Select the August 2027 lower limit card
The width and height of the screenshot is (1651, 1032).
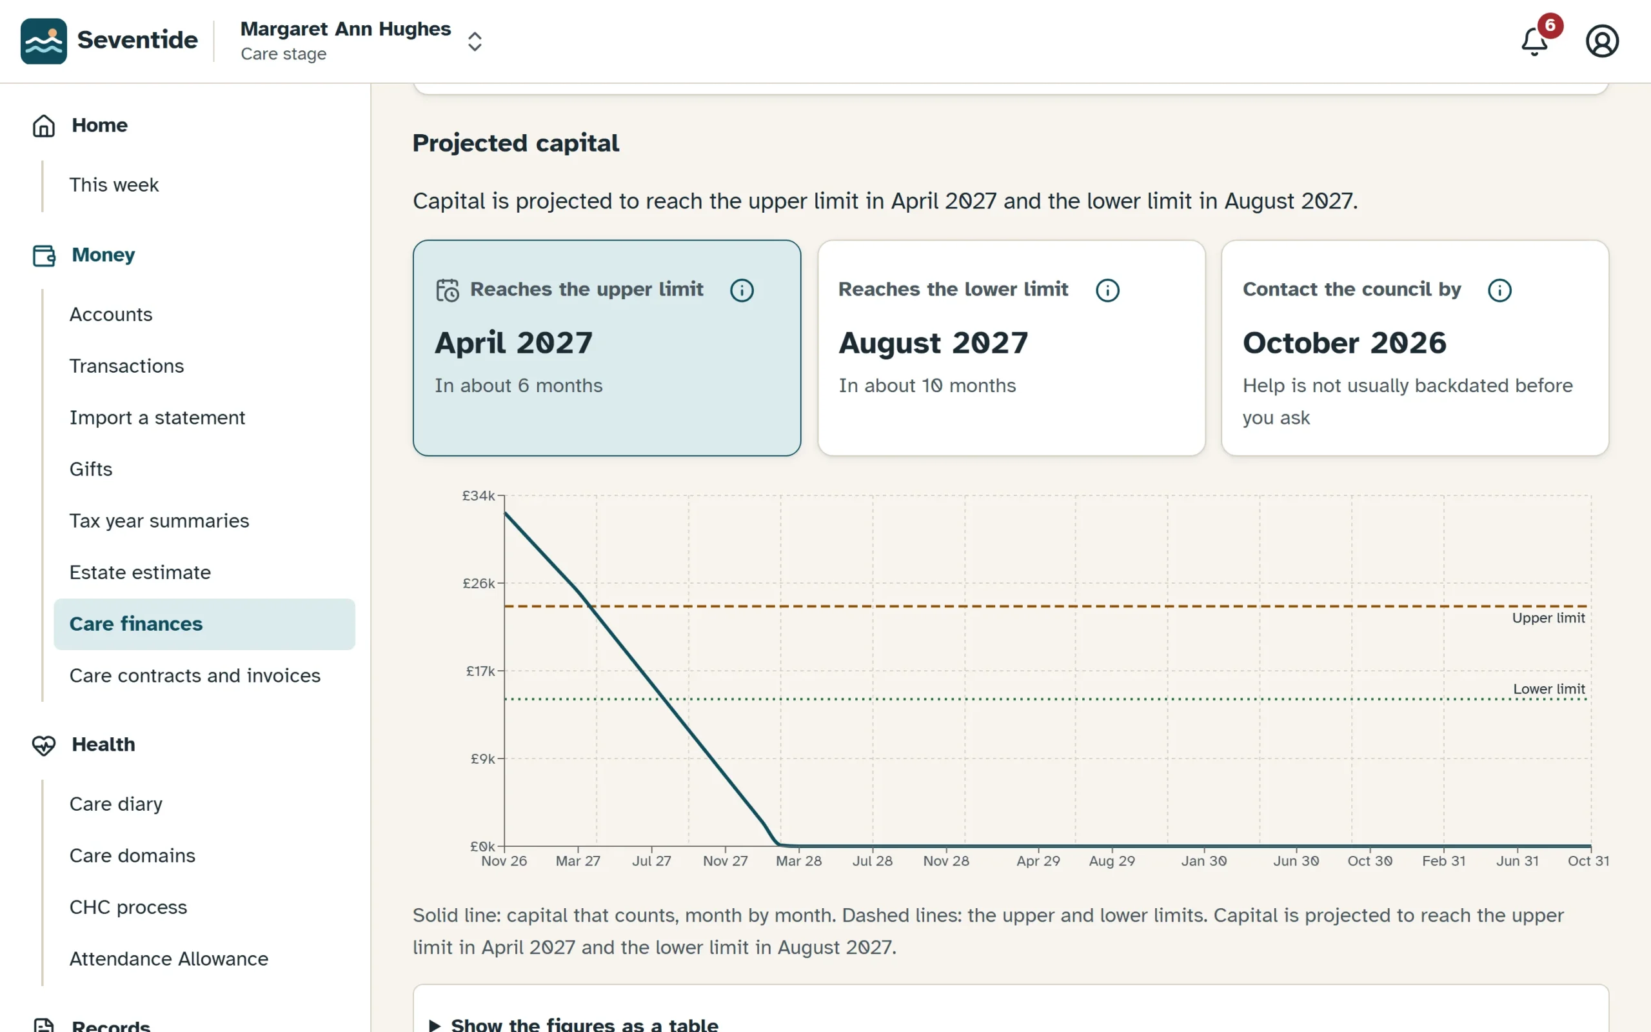pyautogui.click(x=1011, y=348)
